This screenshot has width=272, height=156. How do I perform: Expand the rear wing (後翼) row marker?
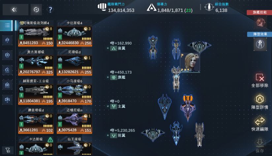point(114,48)
